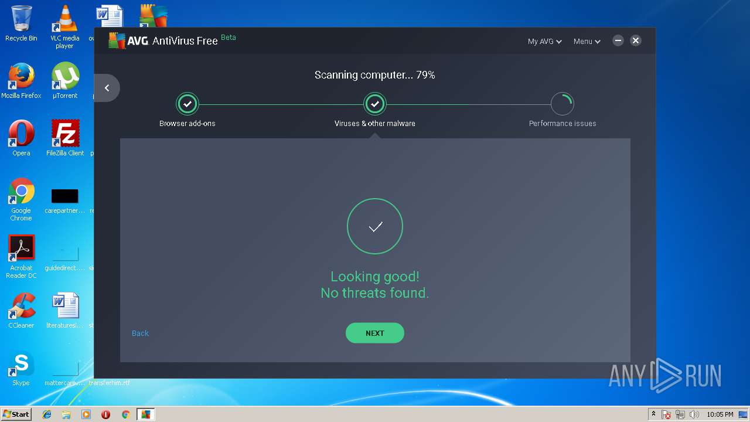This screenshot has height=422, width=750.
Task: Open VLC media player desktop shortcut
Action: (x=65, y=27)
